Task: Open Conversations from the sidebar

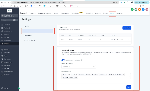Action: 7,31
